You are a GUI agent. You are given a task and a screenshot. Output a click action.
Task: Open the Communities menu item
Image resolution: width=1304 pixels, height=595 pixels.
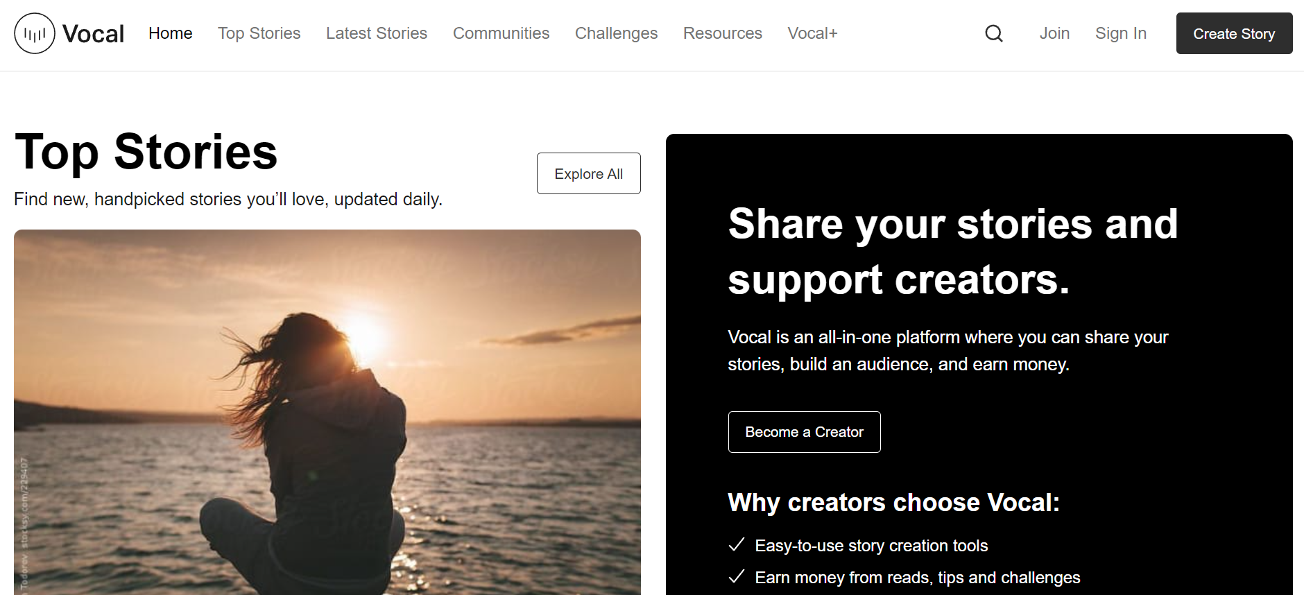[501, 33]
